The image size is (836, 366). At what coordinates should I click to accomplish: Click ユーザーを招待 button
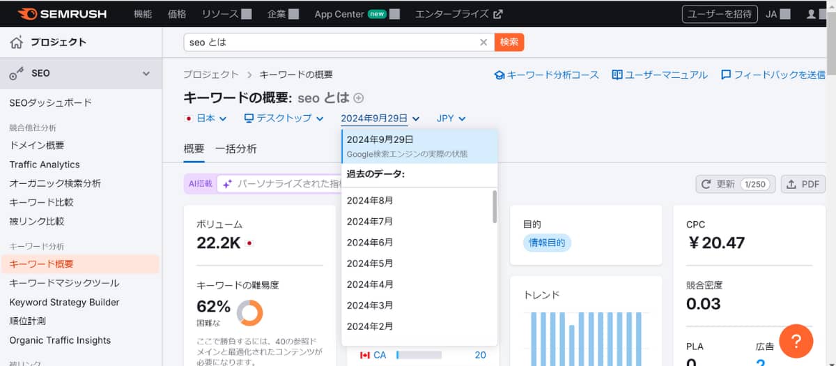point(720,14)
